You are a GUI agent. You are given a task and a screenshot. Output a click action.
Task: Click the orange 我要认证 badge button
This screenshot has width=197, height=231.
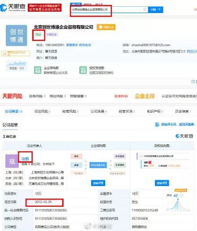click(106, 27)
